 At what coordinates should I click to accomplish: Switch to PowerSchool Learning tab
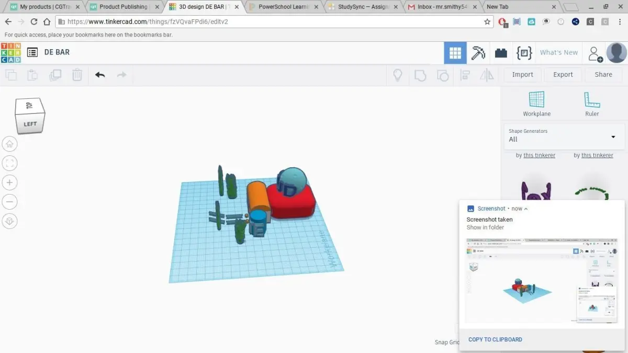pyautogui.click(x=284, y=7)
